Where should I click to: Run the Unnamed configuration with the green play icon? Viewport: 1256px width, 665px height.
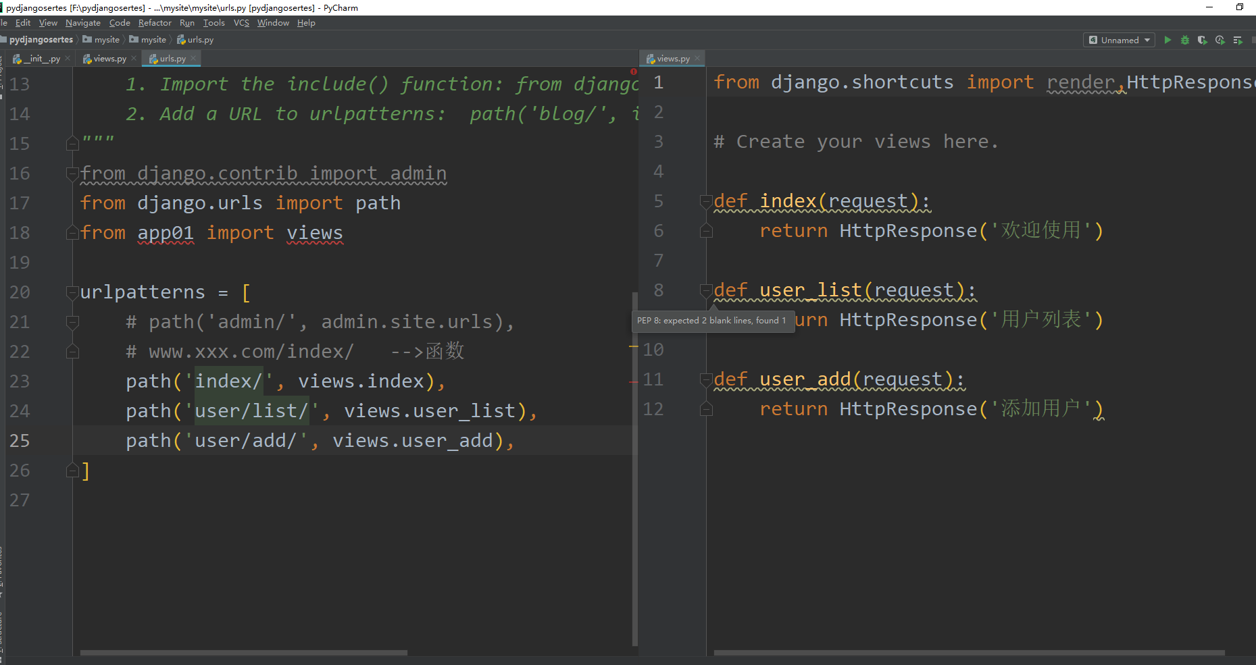pos(1167,41)
